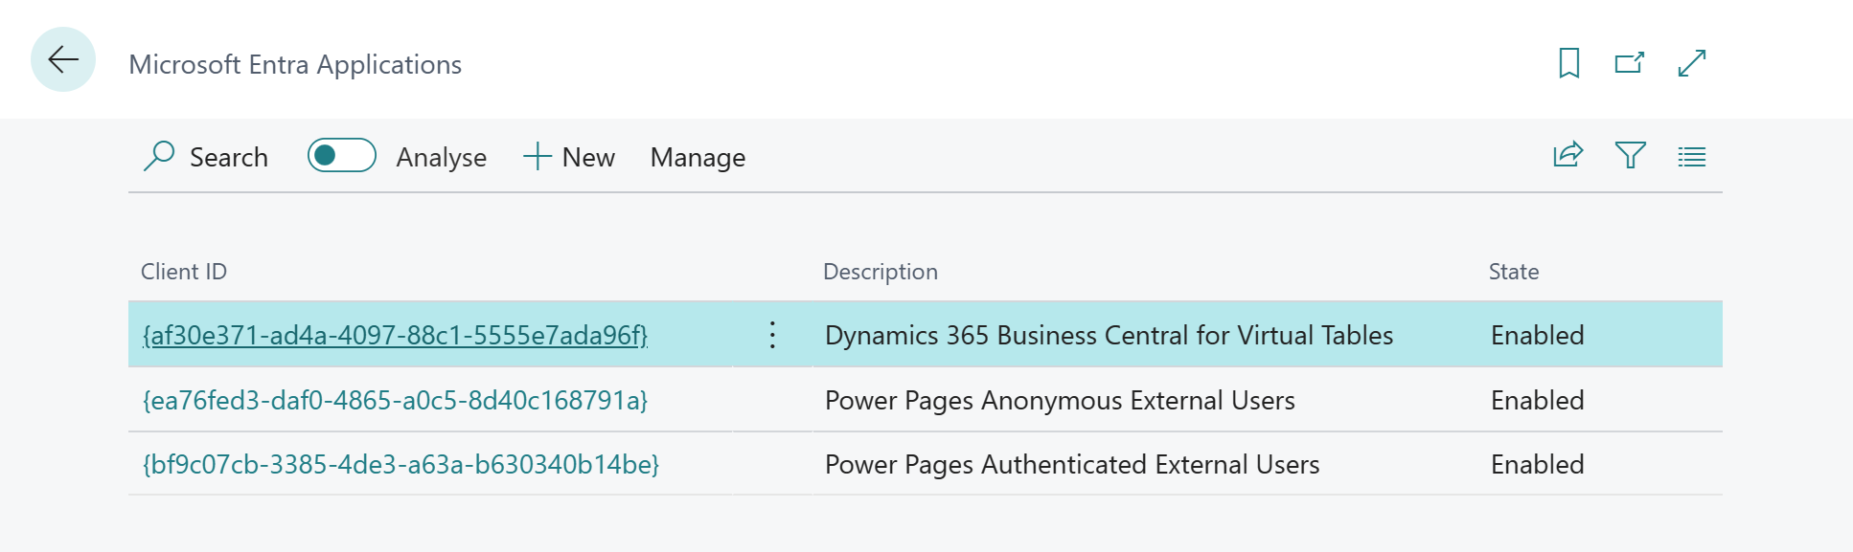Viewport: 1853px width, 552px height.
Task: Toggle the Analyse mode switch
Action: pos(341,155)
